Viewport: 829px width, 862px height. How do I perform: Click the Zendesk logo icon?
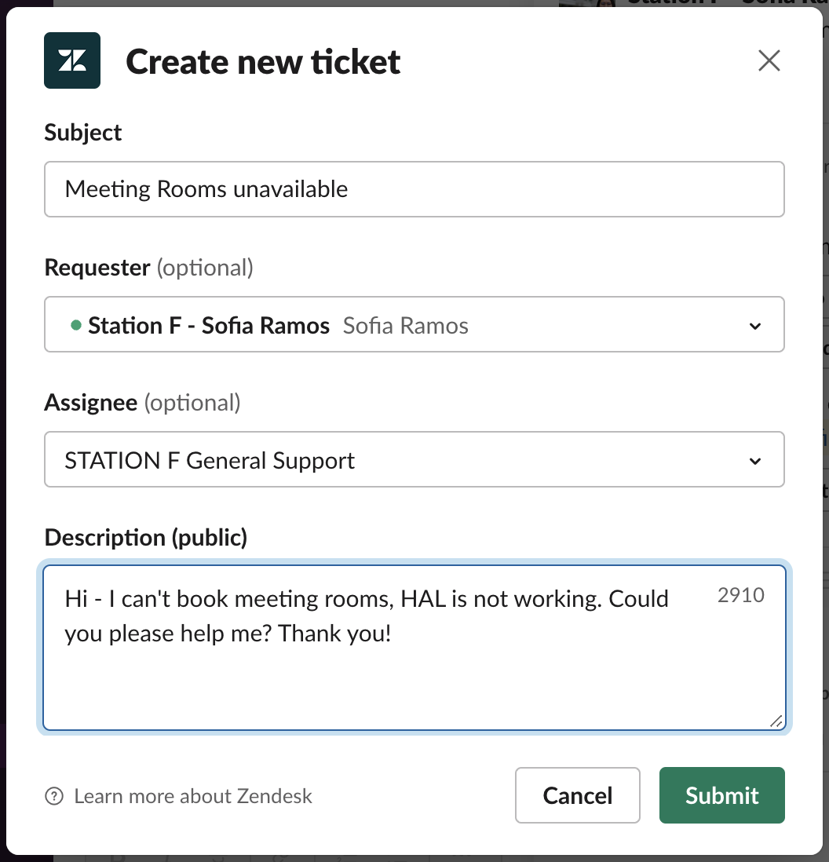click(x=72, y=60)
